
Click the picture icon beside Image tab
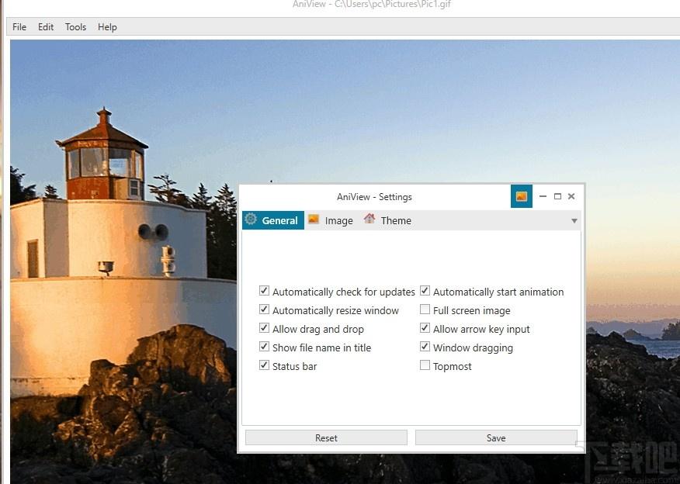tap(314, 220)
